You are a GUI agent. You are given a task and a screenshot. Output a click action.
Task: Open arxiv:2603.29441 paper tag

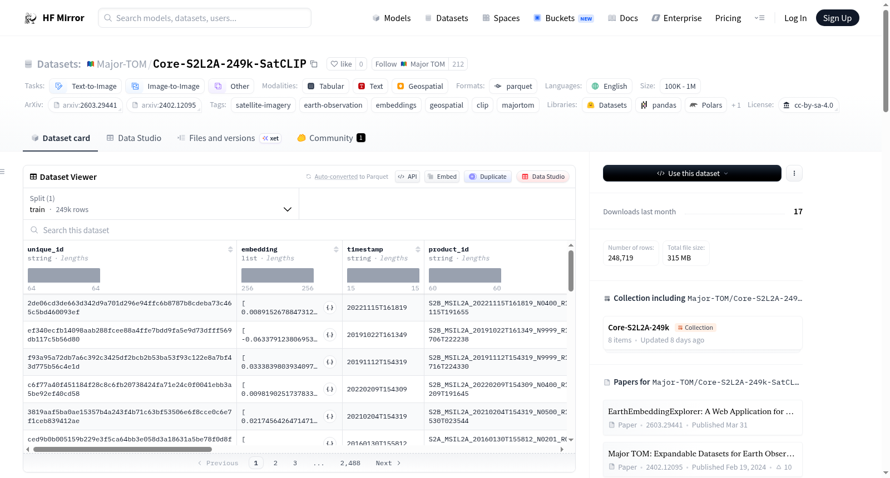pyautogui.click(x=85, y=105)
